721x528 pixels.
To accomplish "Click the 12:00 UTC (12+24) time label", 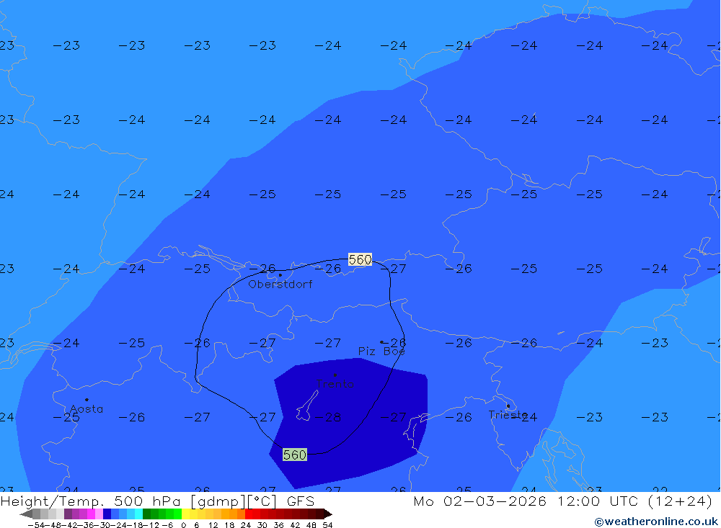I will [635, 501].
